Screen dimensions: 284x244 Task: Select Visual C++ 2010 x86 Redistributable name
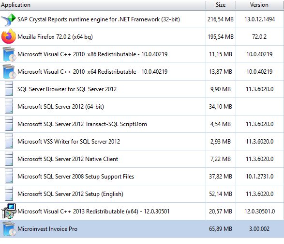point(92,54)
